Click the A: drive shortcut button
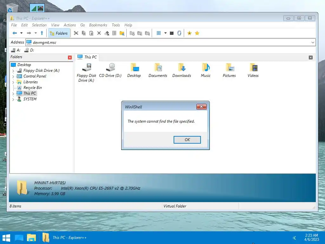 pos(16,50)
